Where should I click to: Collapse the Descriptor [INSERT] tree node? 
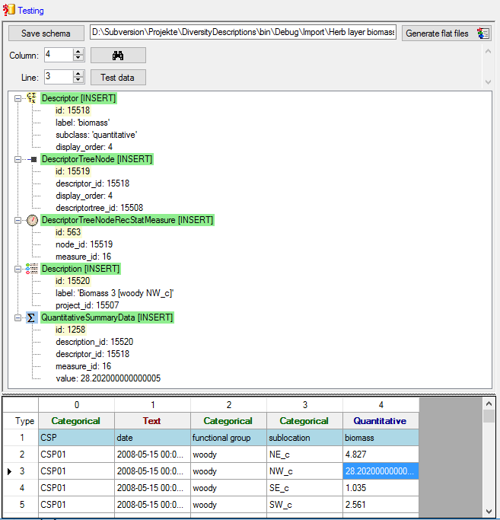[x=18, y=98]
